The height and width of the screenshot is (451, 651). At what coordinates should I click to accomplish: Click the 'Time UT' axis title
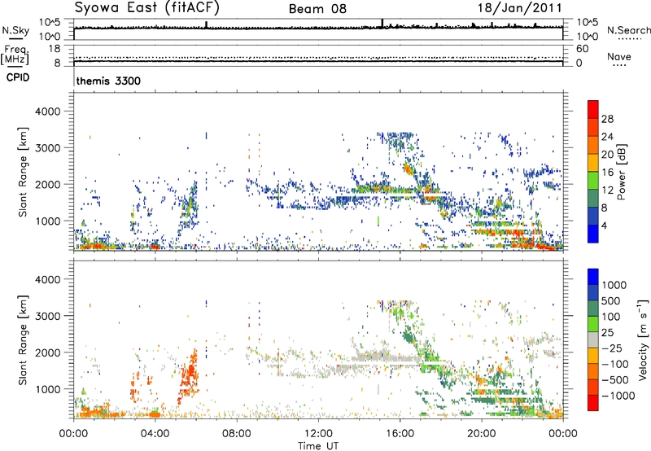[x=318, y=445]
